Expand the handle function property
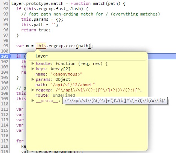Image resolution: width=176 pixels, height=153 pixels. point(33,63)
